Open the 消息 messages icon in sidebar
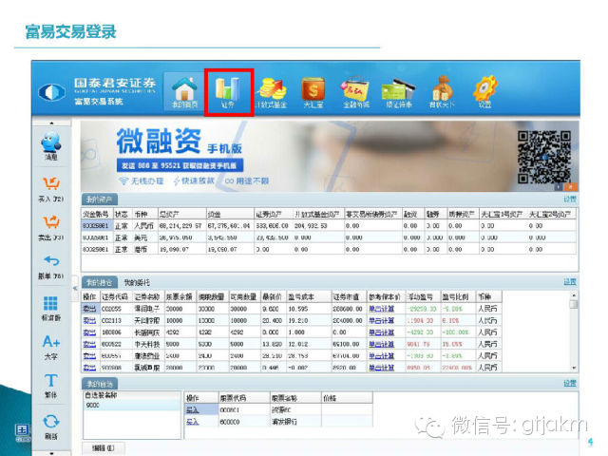Screen dimensions: 608x456 pyautogui.click(x=51, y=145)
